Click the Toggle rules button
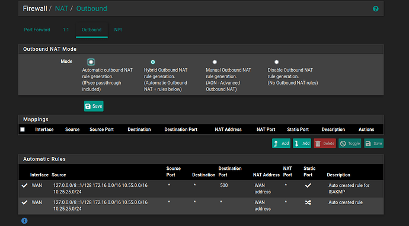Screen dimensions: 409x226 coord(350,143)
